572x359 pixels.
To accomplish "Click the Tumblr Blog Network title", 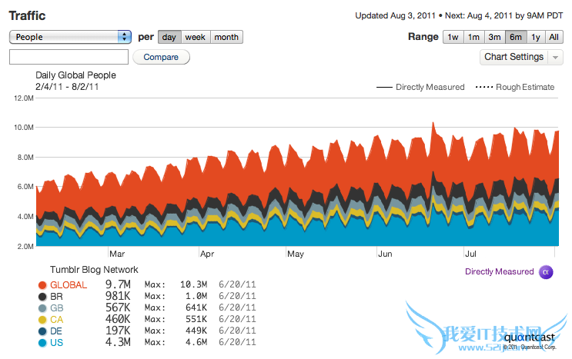I will click(x=94, y=270).
